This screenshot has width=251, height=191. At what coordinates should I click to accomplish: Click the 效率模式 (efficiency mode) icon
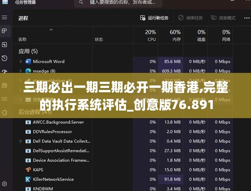(x=213, y=18)
